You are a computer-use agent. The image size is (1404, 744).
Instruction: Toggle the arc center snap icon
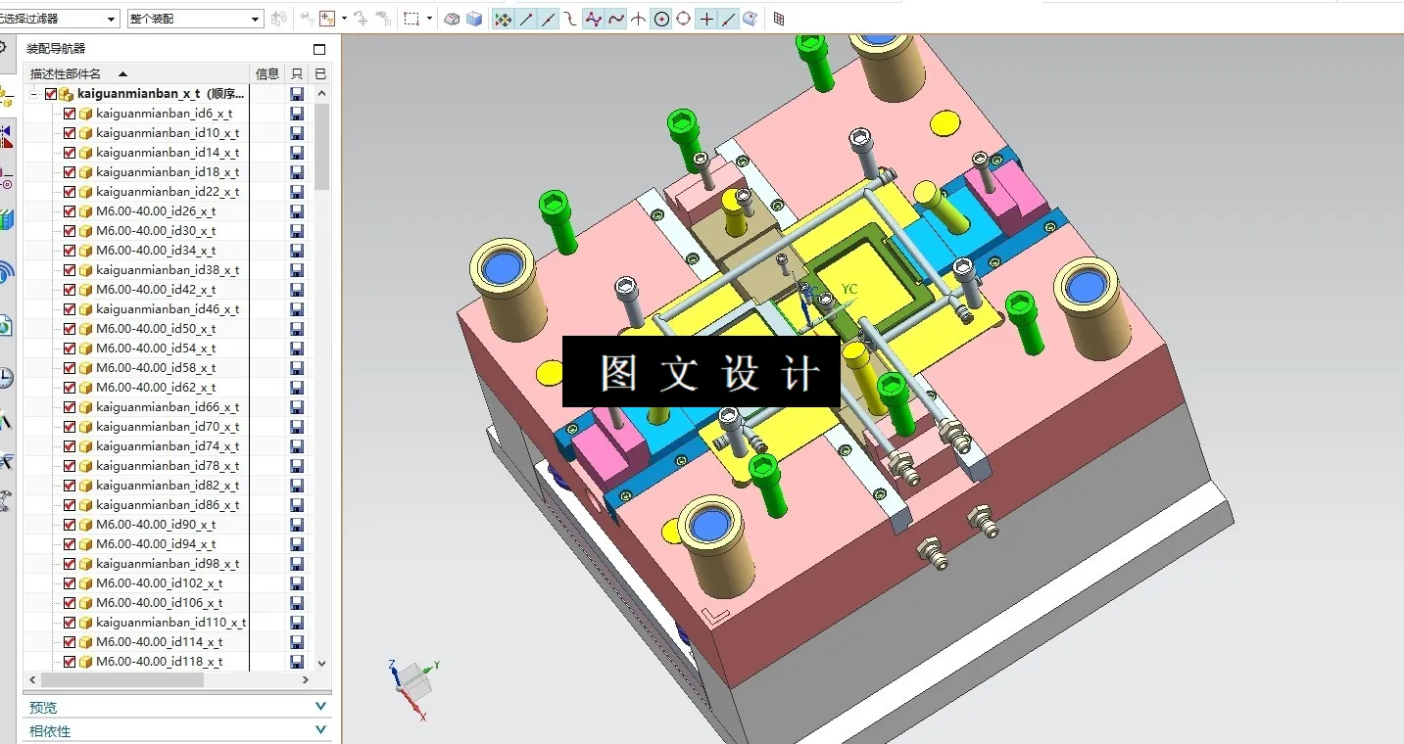click(661, 18)
